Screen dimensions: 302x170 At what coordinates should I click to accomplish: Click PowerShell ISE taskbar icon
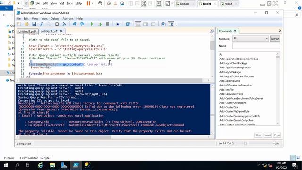[75, 165]
